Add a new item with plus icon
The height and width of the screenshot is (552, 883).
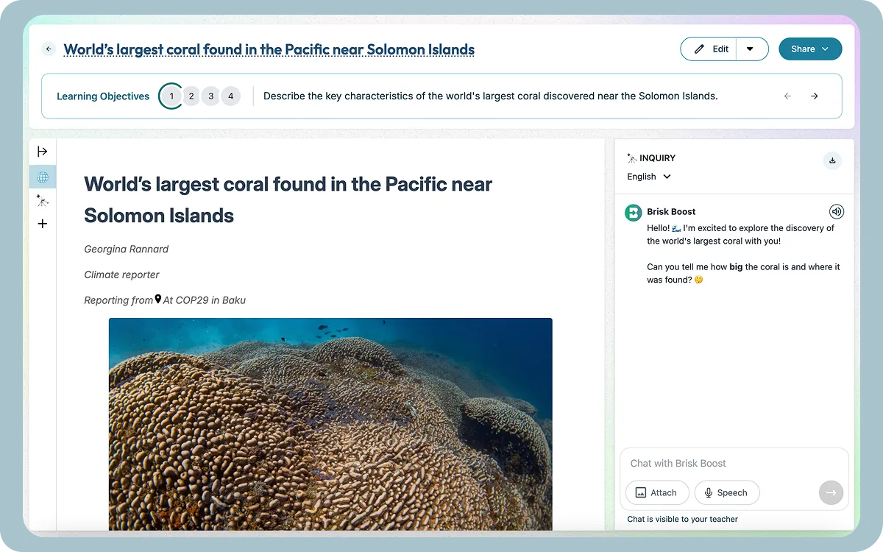pyautogui.click(x=43, y=224)
